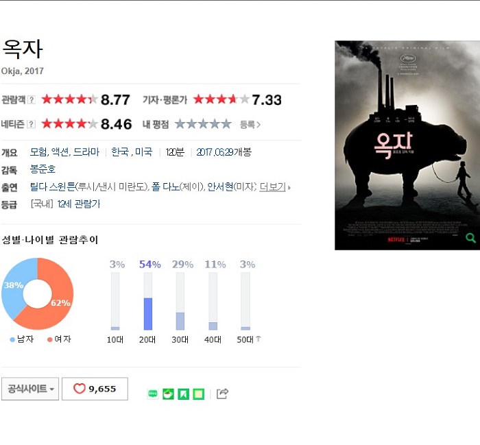Open director 봉준호 link
The height and width of the screenshot is (445, 480).
(43, 169)
